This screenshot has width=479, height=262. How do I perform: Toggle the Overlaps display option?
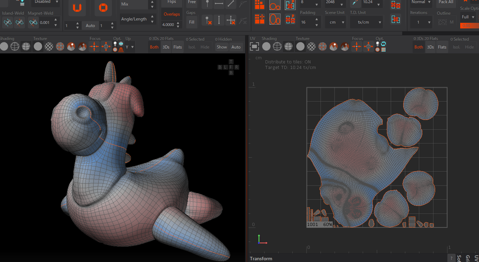[x=172, y=14]
